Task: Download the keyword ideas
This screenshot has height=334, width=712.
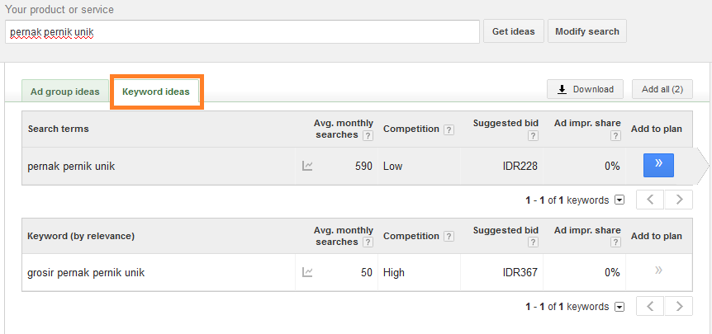Action: tap(585, 89)
